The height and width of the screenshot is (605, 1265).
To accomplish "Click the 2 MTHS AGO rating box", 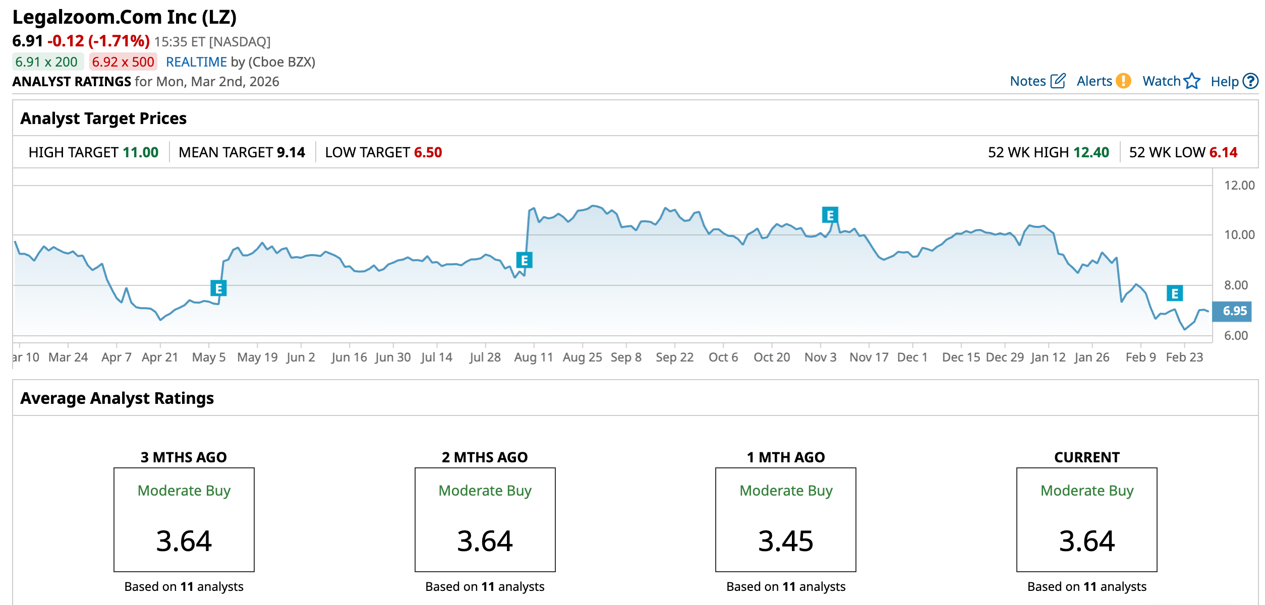I will click(485, 520).
